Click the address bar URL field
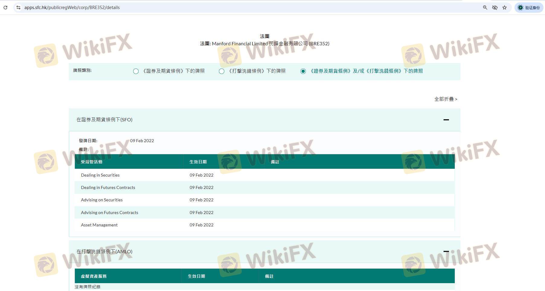 [x=211, y=8]
